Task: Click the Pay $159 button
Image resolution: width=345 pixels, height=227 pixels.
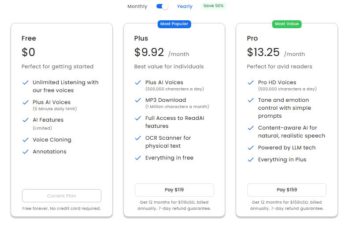Action: click(x=286, y=190)
